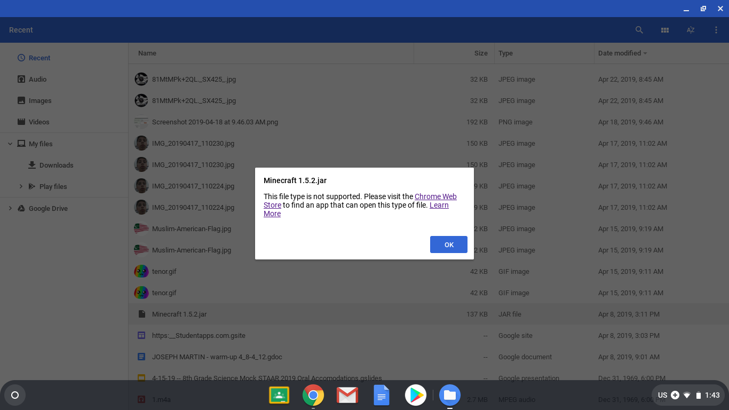This screenshot has height=410, width=729.
Task: Click the Wi-Fi status icon
Action: pos(687,395)
